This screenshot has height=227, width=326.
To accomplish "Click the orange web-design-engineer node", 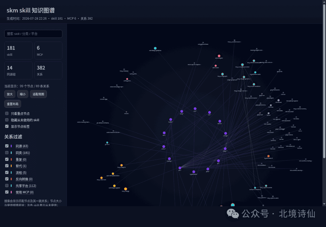I will coord(114,186).
